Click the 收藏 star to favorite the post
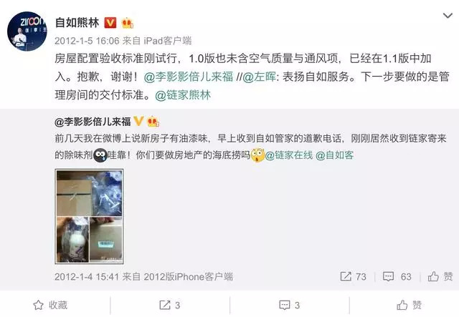Image resolution: width=459 pixels, height=317 pixels. coord(50,305)
